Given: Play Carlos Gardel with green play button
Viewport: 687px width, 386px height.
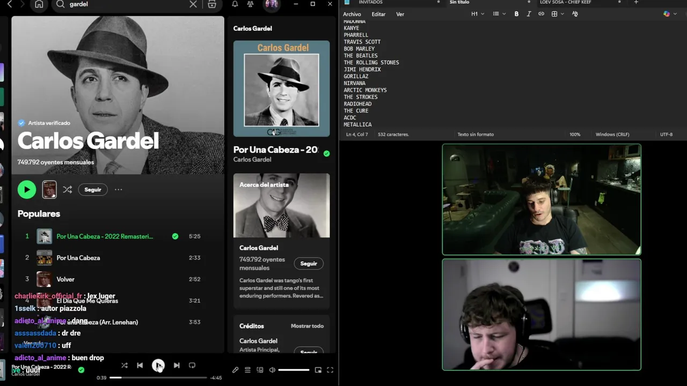Looking at the screenshot, I should point(27,189).
